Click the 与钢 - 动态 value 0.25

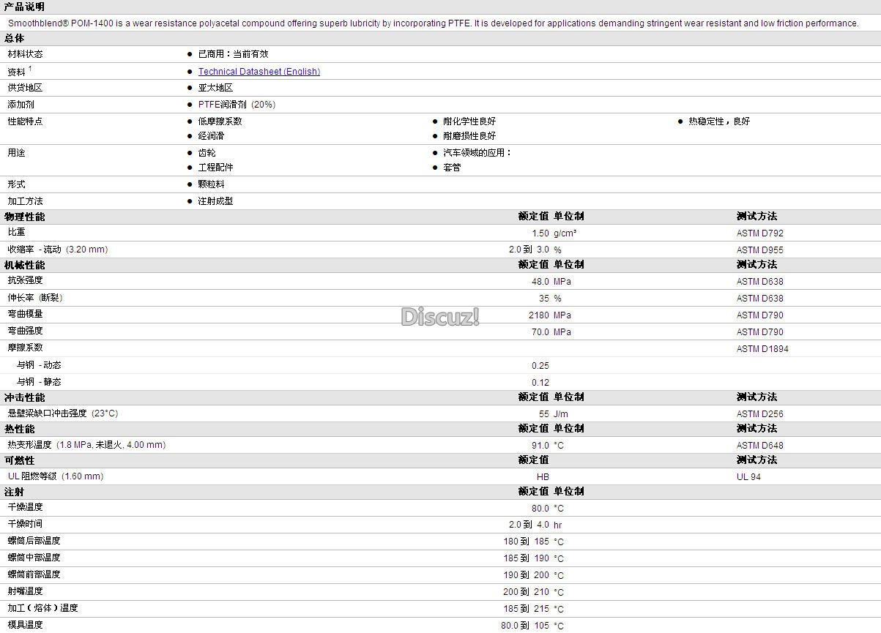540,366
